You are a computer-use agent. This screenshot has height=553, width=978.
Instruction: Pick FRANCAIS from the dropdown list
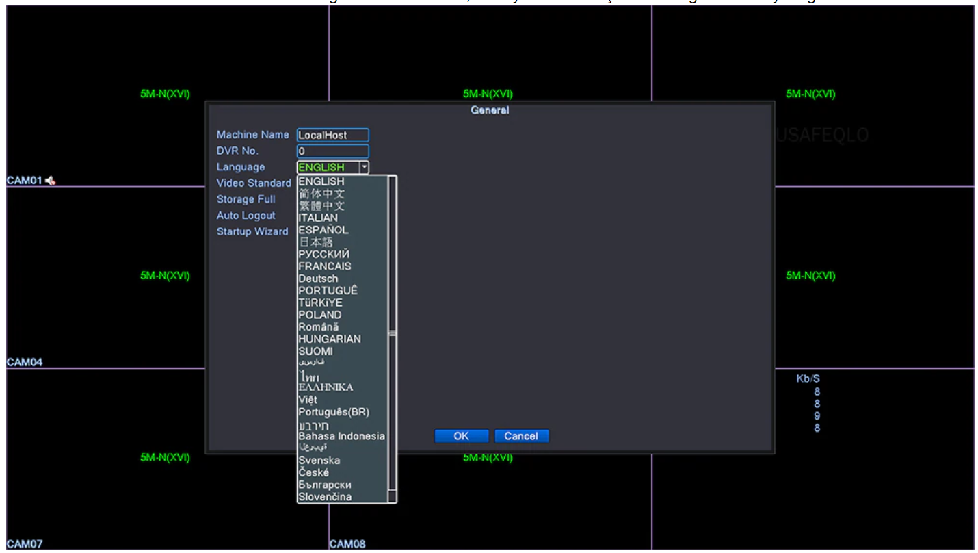325,266
